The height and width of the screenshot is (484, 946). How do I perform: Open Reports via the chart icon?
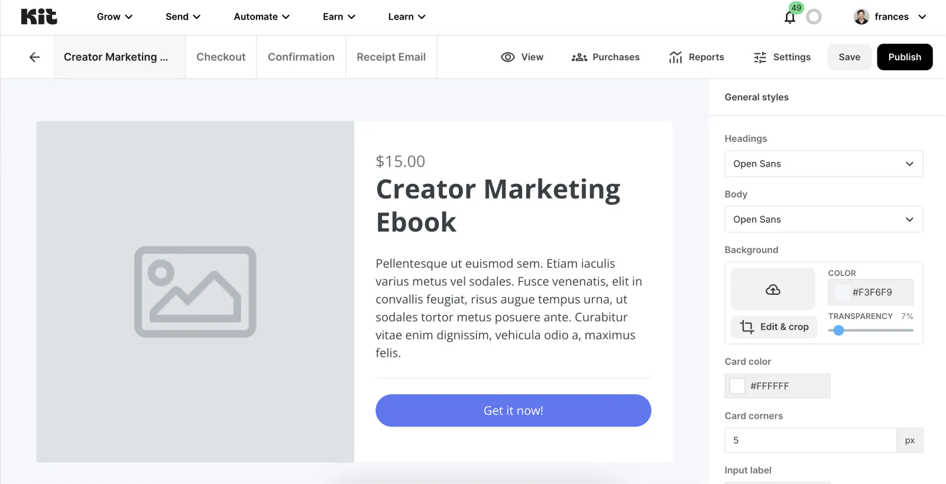point(675,57)
